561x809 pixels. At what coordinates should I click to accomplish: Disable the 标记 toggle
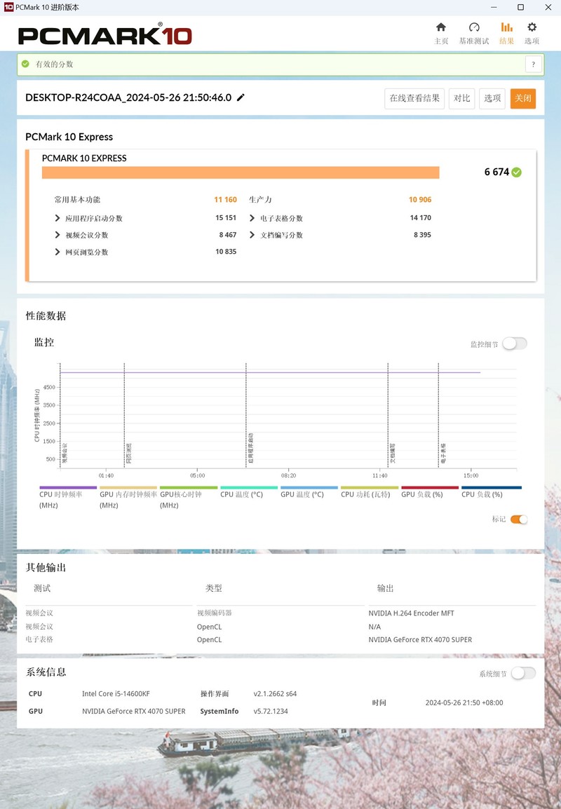point(520,519)
